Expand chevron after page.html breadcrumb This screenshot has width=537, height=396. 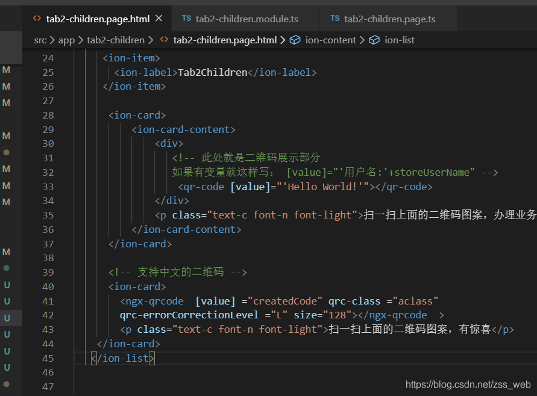(x=283, y=40)
